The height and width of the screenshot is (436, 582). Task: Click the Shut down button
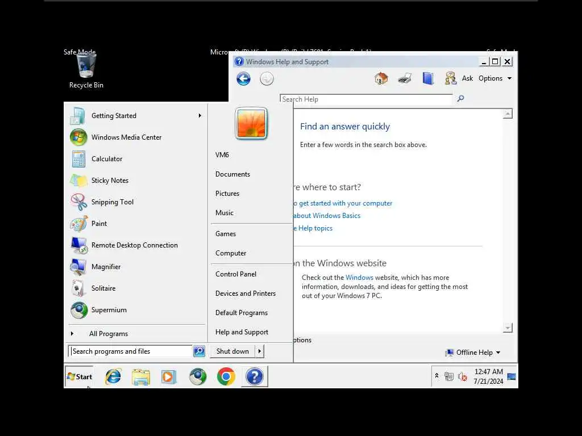tap(232, 351)
